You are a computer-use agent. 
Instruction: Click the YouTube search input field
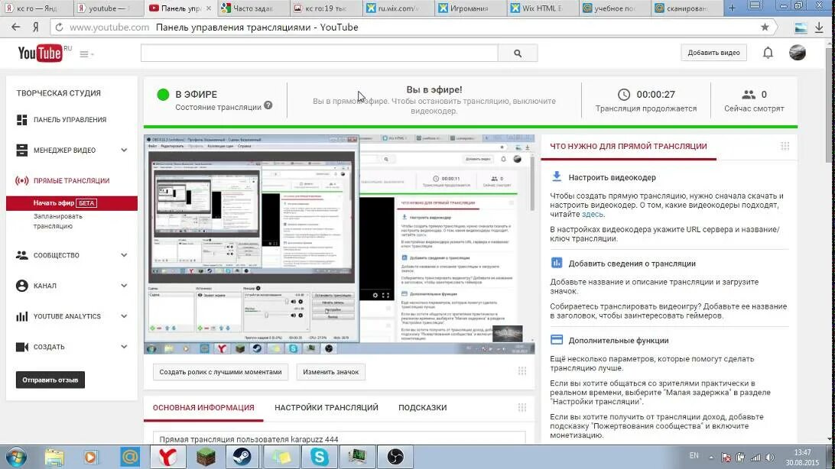coord(320,53)
